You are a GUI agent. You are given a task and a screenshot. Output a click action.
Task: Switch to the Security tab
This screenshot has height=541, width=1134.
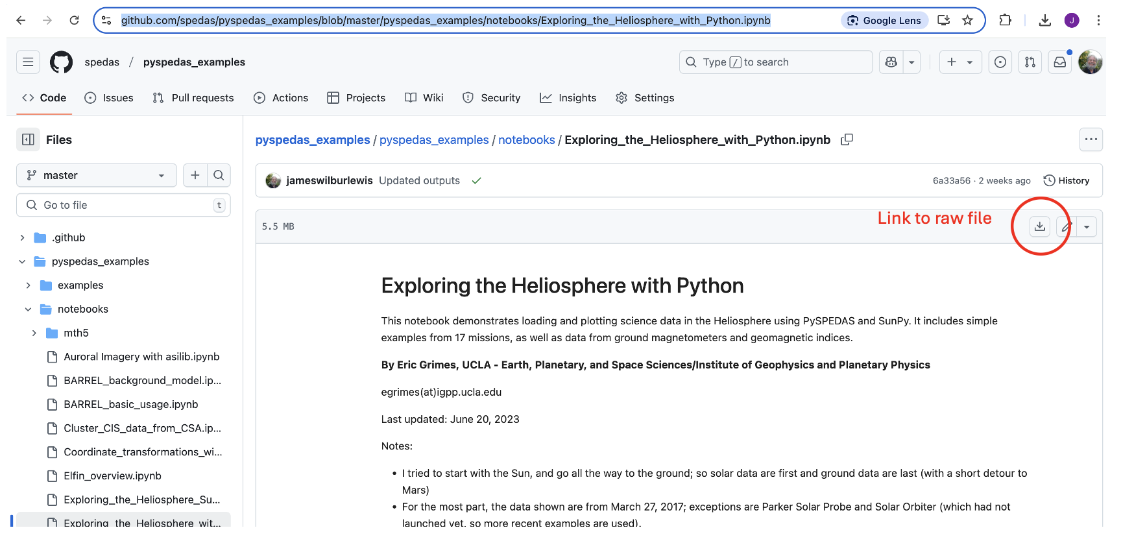point(491,97)
